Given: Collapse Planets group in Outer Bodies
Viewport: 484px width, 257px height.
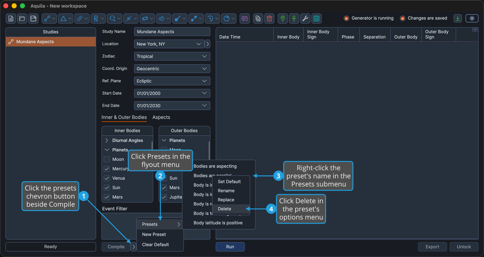Looking at the screenshot, I should tap(164, 140).
